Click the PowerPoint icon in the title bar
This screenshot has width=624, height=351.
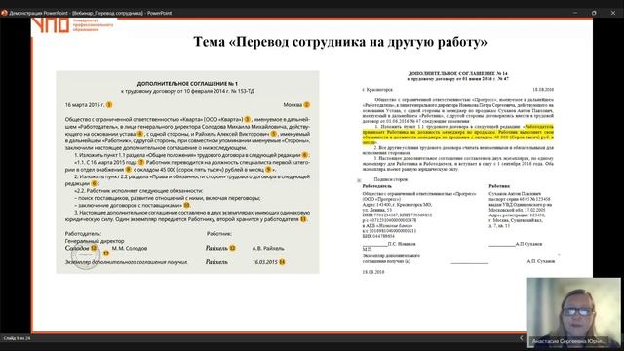point(4,13)
